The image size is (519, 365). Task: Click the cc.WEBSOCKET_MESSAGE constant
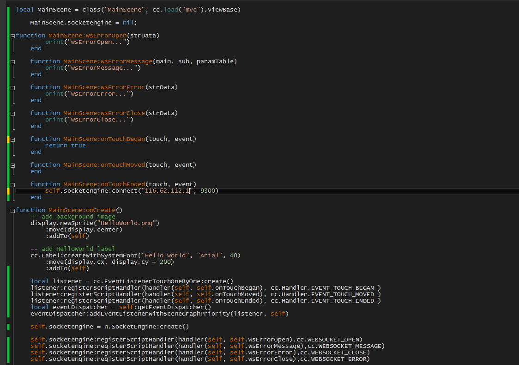347,346
